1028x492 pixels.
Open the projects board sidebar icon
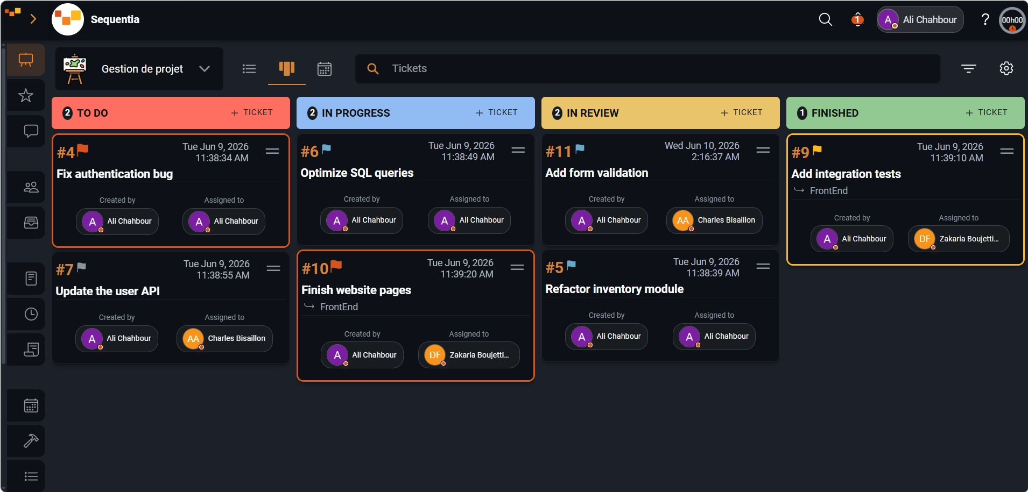point(26,59)
